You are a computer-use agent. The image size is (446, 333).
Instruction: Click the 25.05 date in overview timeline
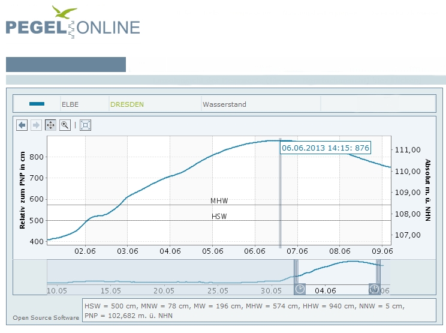218,290
